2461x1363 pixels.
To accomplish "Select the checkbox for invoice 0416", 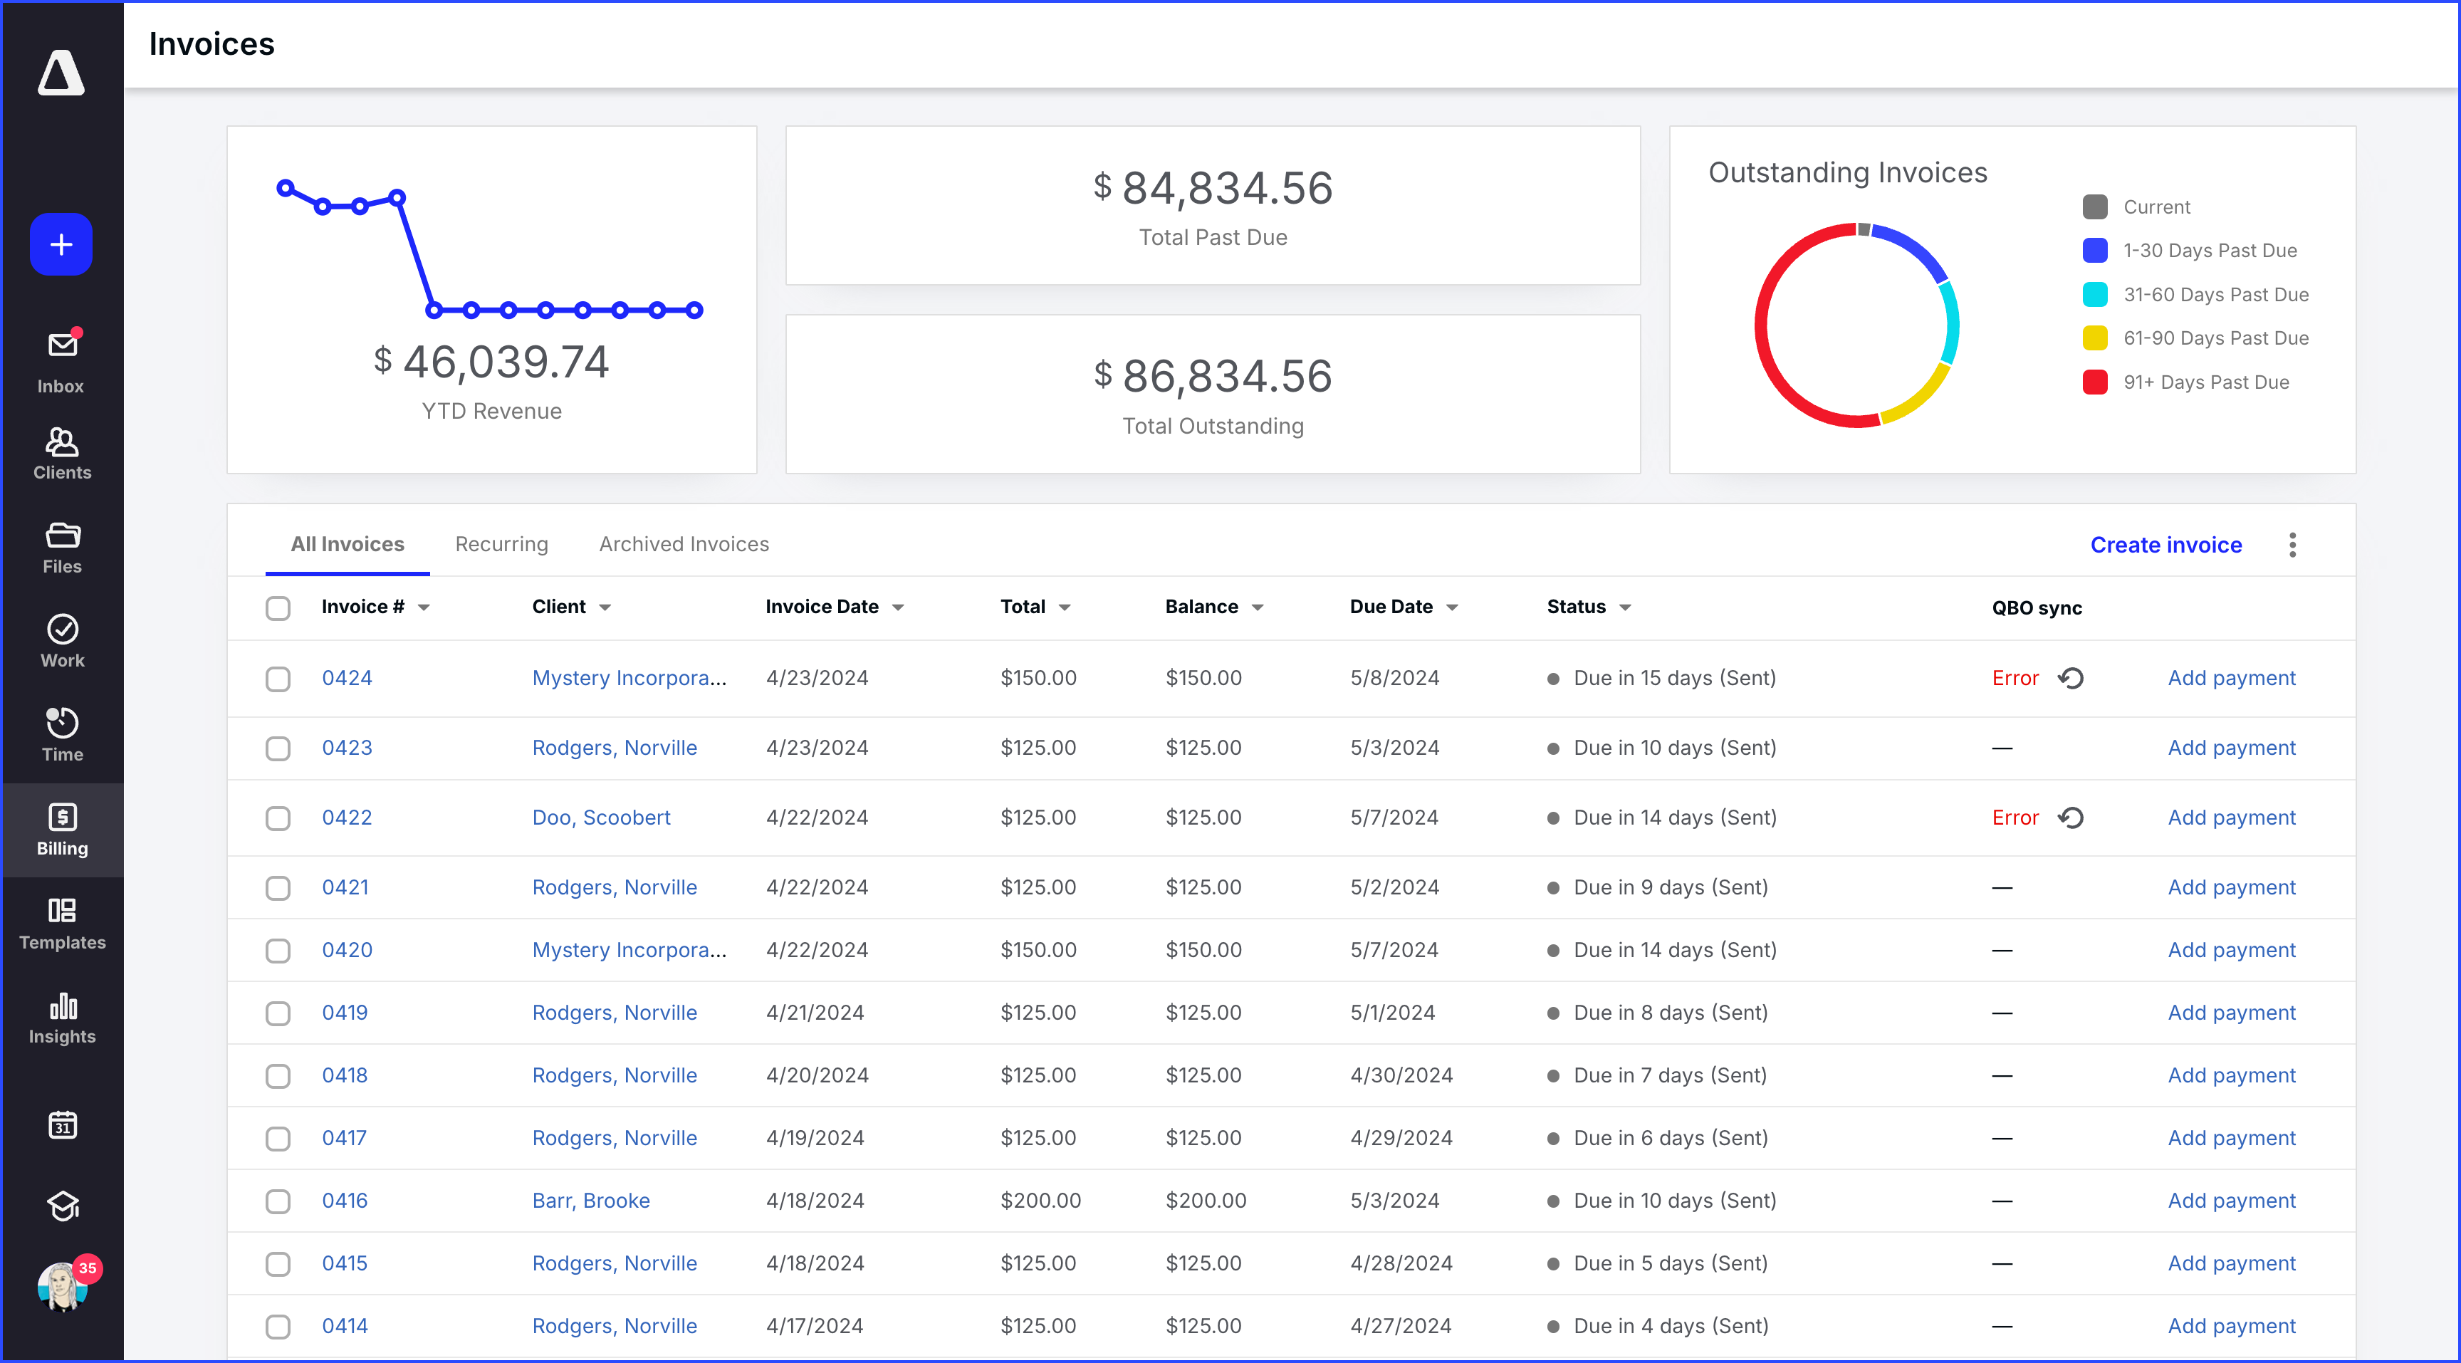I will (x=278, y=1201).
